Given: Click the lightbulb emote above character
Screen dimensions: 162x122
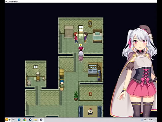Looking at the screenshot, I should point(81,45).
